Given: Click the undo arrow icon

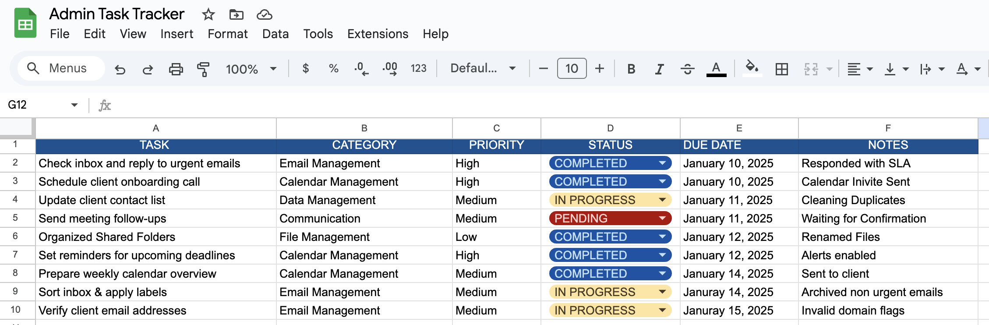Looking at the screenshot, I should pyautogui.click(x=120, y=69).
